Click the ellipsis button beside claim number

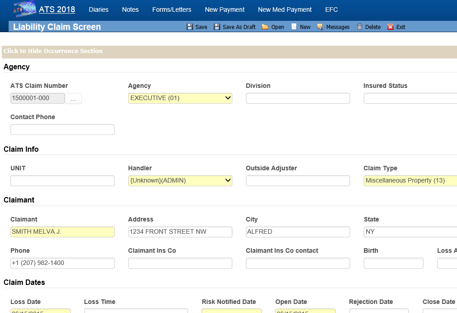point(73,99)
